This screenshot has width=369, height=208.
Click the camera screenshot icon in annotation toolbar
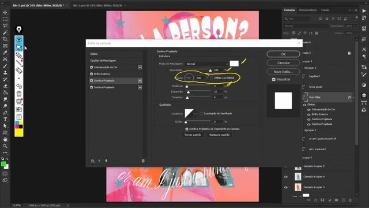point(19,109)
